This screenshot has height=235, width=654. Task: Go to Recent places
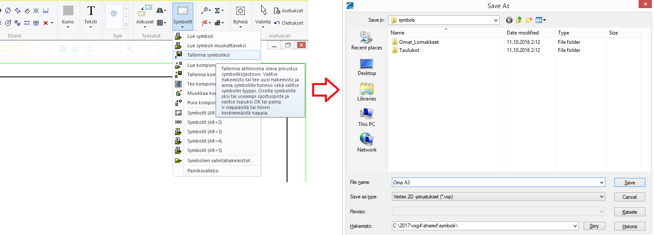[x=367, y=41]
